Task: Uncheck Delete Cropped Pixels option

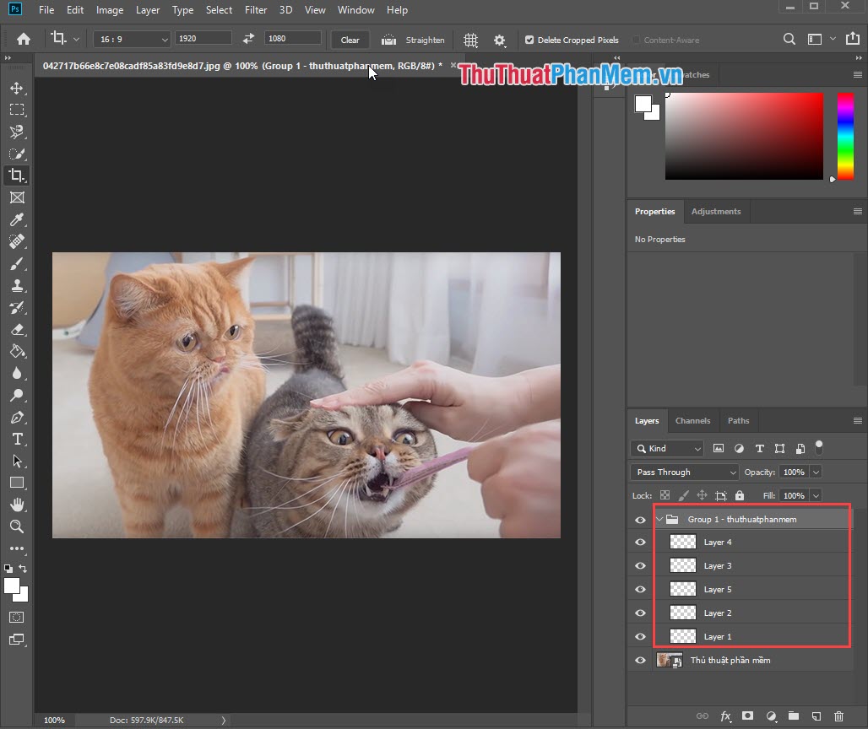Action: 528,39
